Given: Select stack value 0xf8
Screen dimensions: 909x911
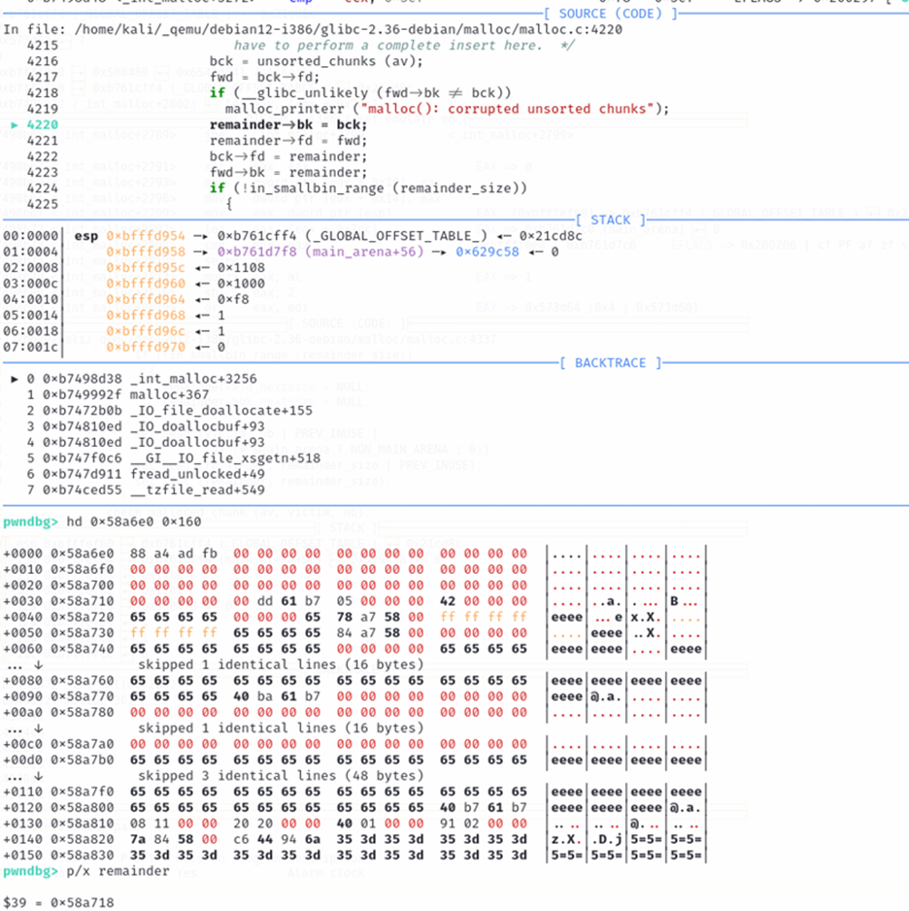Looking at the screenshot, I should (x=233, y=299).
